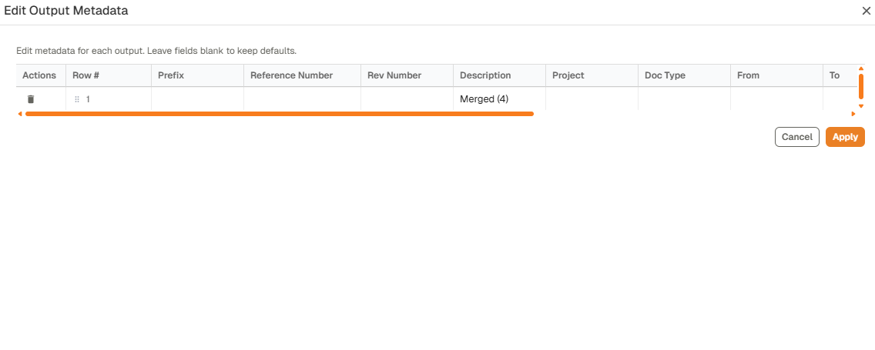Click the horizontal scrollbar's right arrow
The image size is (875, 350).
[x=853, y=114]
